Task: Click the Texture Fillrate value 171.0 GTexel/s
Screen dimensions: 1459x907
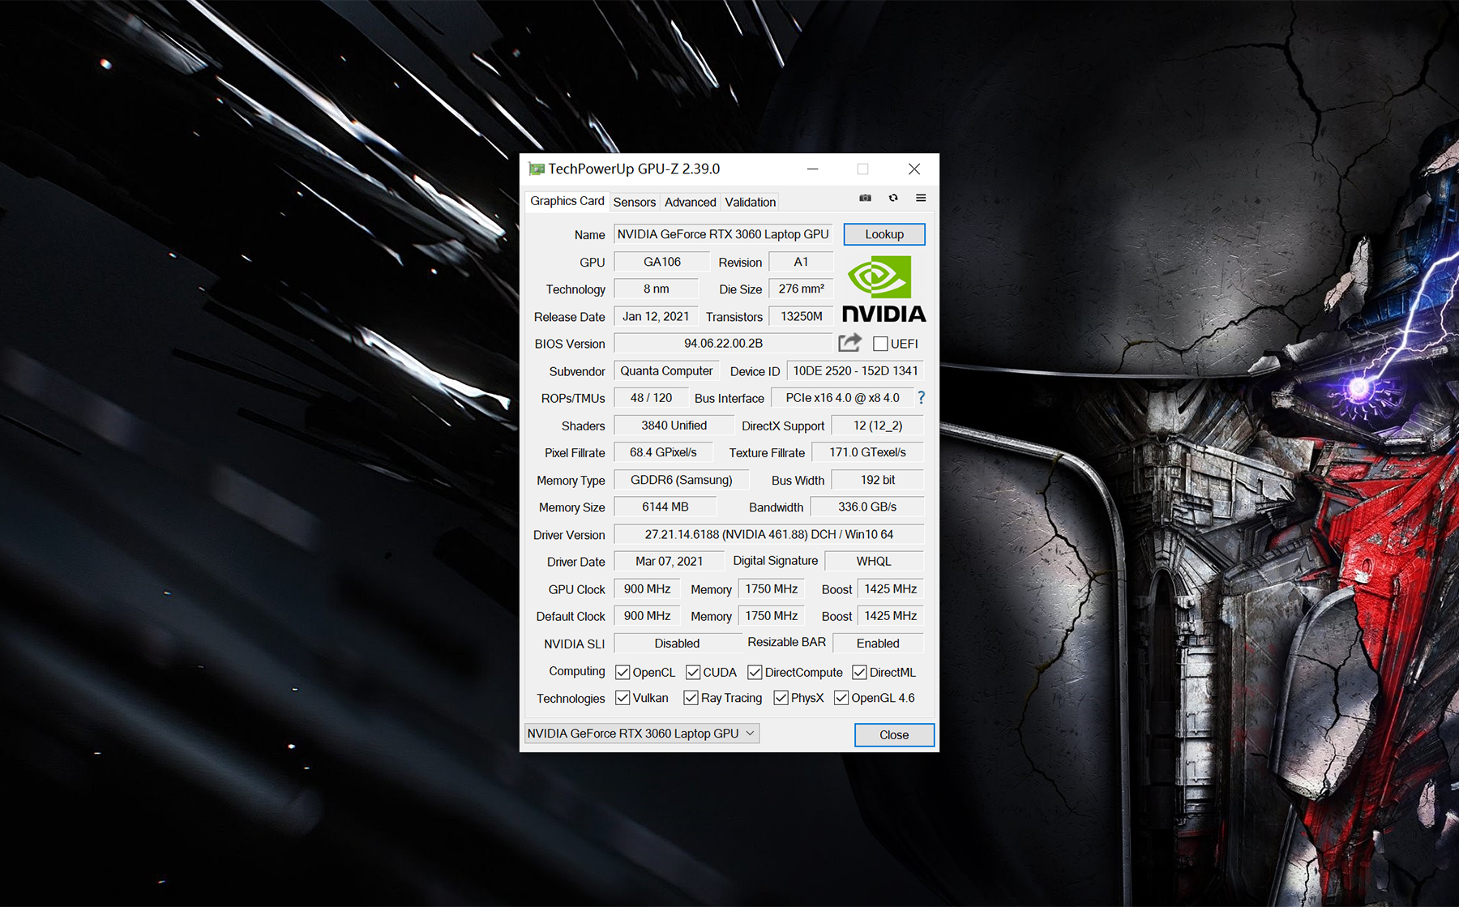Action: (x=867, y=452)
